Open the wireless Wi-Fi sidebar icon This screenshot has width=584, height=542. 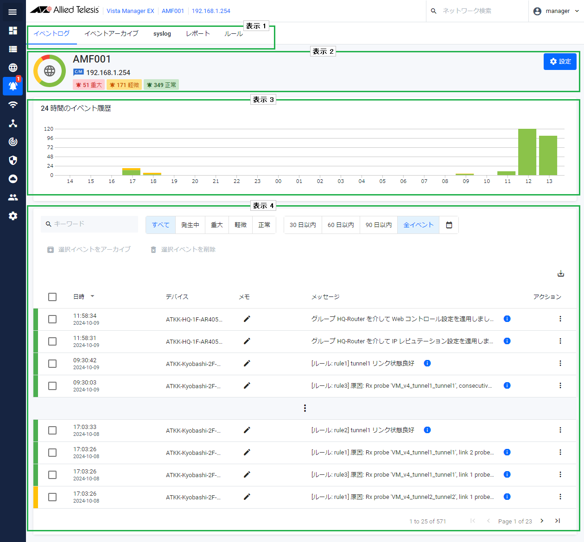point(13,105)
